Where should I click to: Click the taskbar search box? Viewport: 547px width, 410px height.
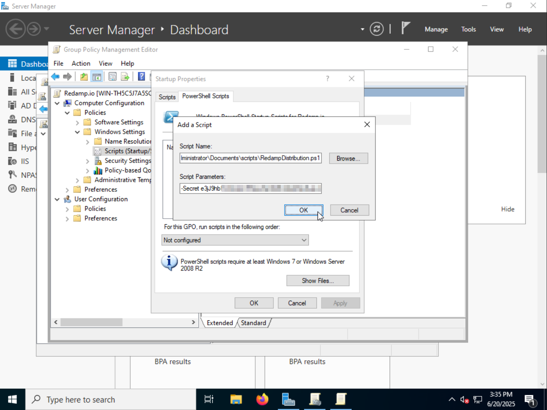[111, 399]
